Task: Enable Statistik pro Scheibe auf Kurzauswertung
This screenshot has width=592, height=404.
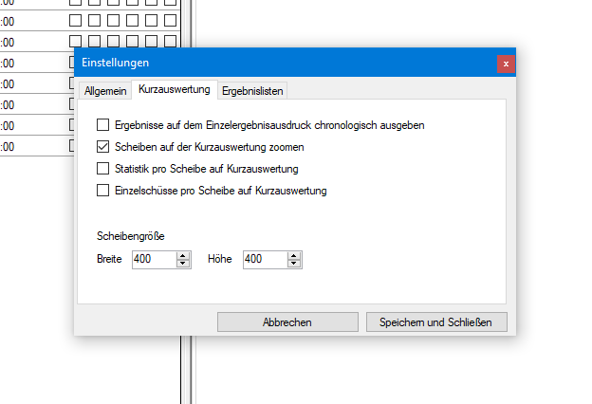Action: pos(103,169)
